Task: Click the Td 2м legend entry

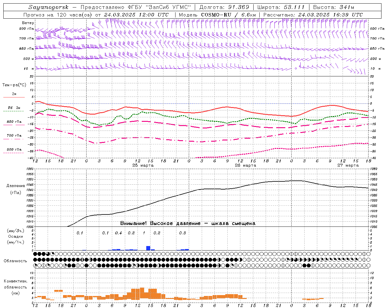Action: (x=14, y=108)
